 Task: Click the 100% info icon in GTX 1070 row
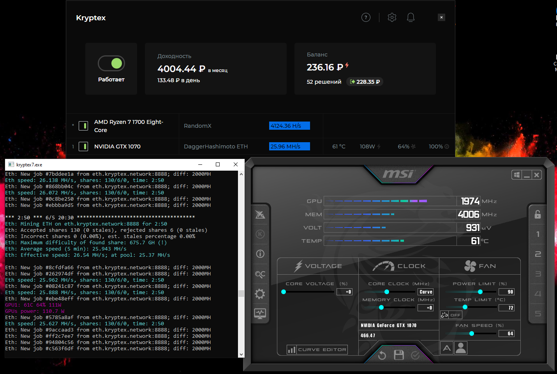point(447,146)
